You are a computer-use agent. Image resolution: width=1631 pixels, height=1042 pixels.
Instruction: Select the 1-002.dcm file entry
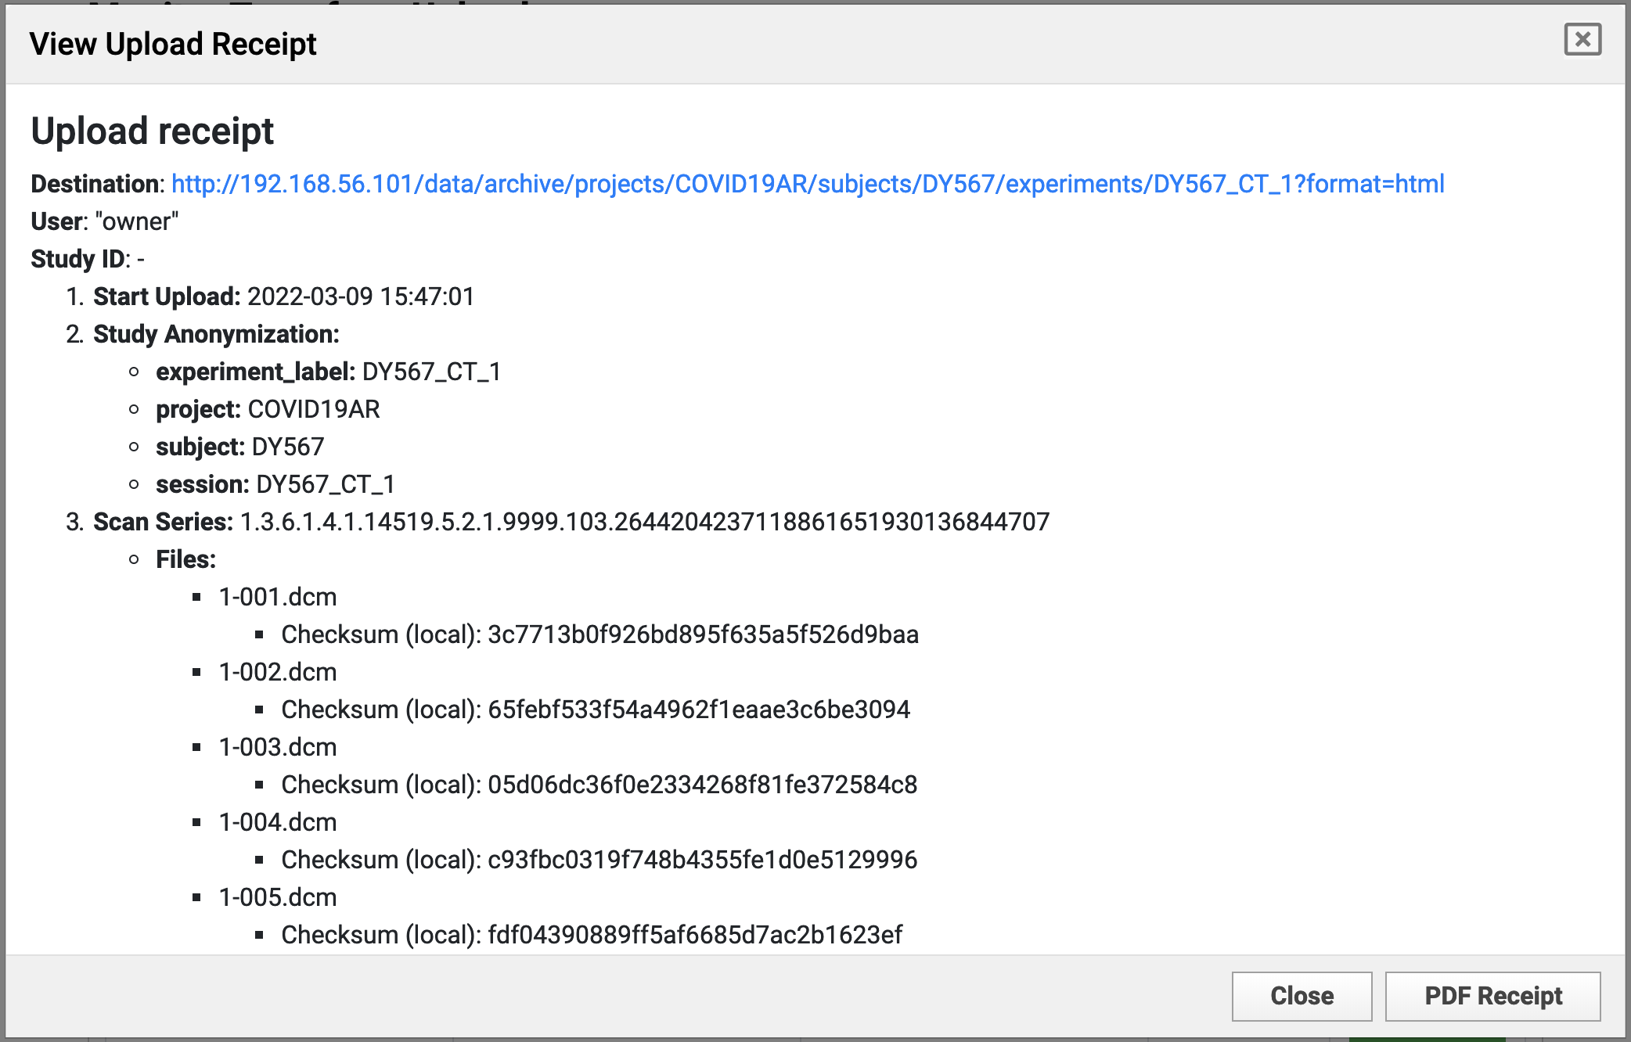(x=278, y=672)
